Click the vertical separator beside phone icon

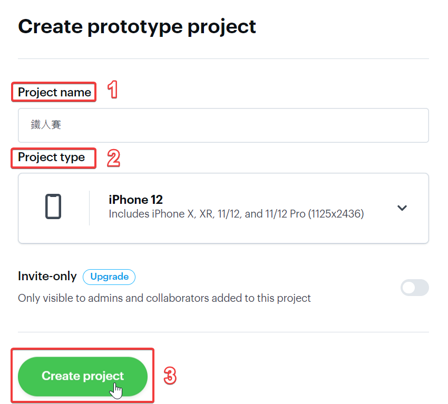point(89,208)
